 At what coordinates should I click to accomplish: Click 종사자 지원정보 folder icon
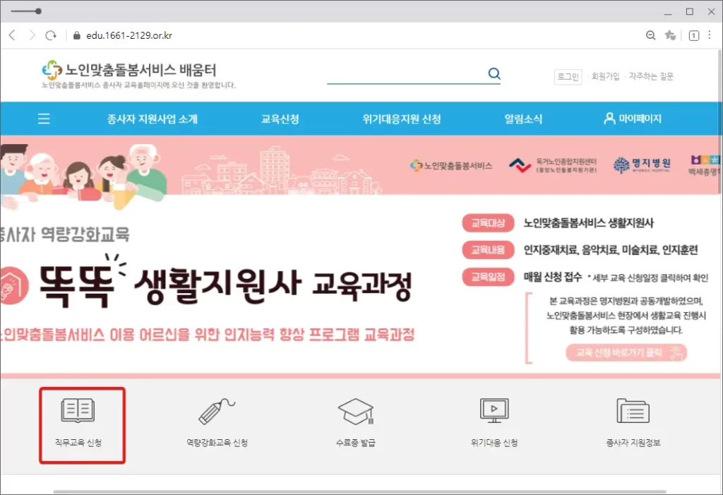tap(633, 411)
